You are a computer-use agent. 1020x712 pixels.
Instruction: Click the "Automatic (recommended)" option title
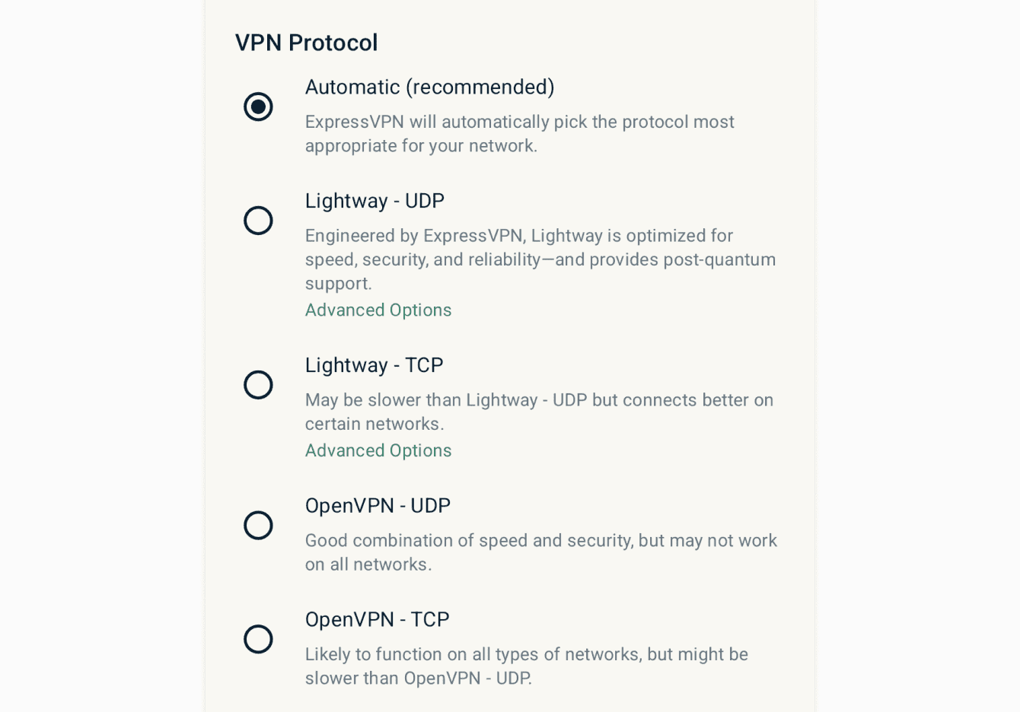click(x=429, y=87)
